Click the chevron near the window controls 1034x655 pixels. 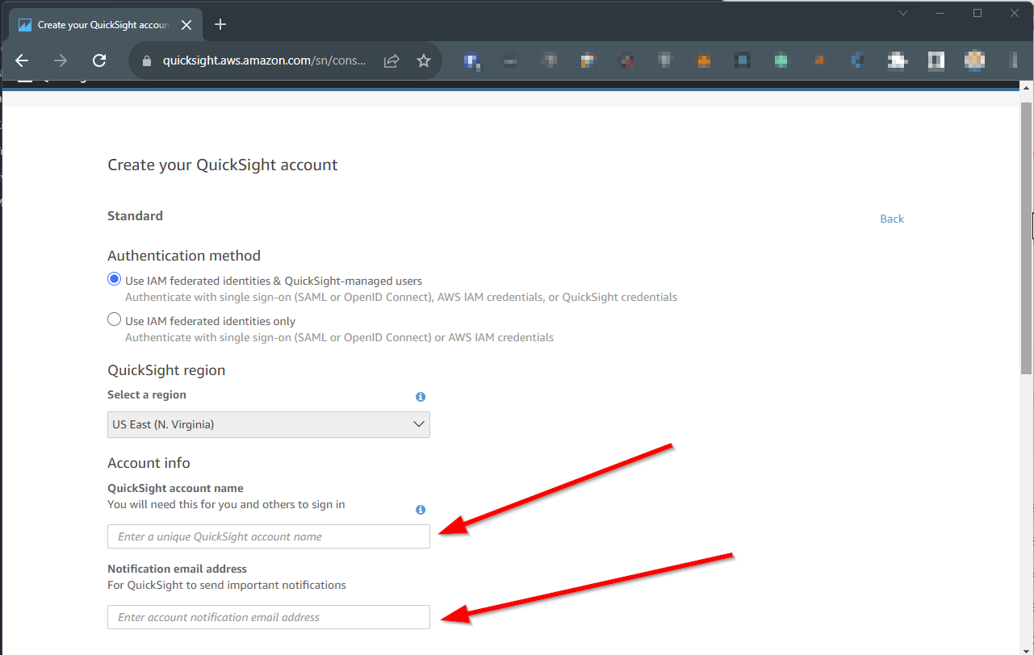pyautogui.click(x=902, y=13)
